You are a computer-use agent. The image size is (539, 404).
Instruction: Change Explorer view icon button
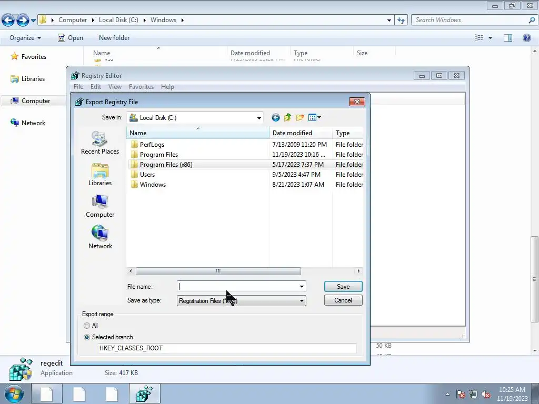(x=479, y=38)
